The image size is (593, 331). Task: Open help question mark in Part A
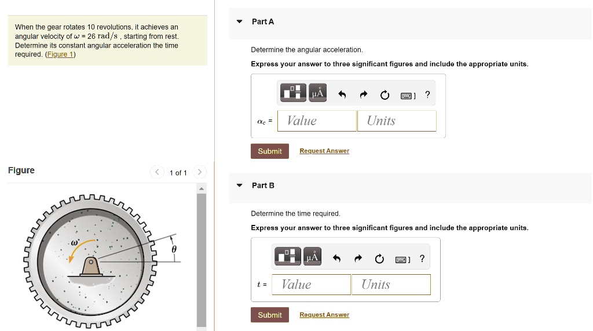point(427,94)
